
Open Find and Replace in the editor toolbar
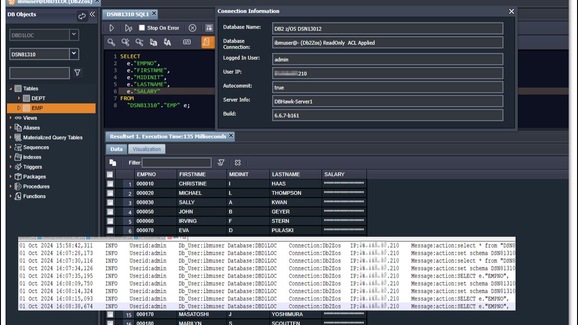pyautogui.click(x=125, y=42)
